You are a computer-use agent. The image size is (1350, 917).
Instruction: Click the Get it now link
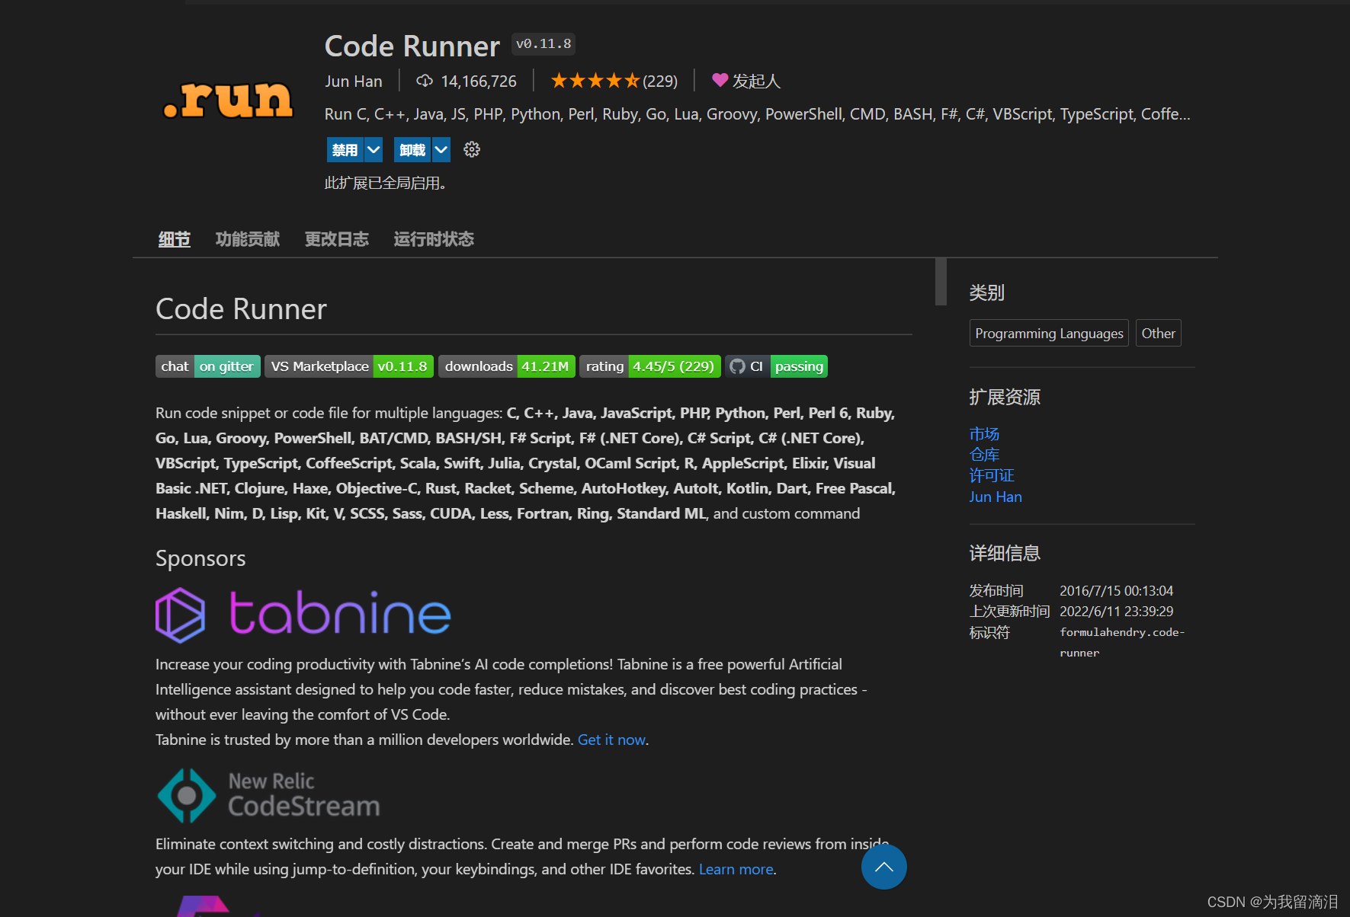pos(612,740)
